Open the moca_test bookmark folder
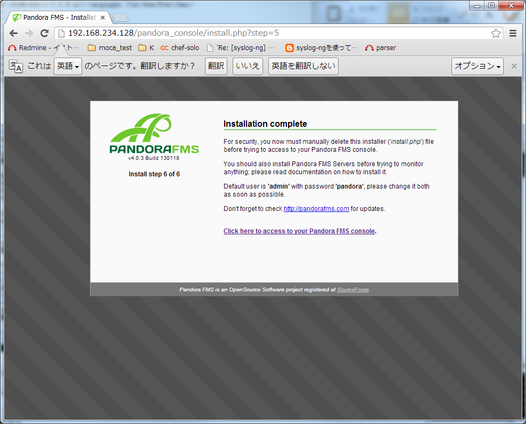Screen dimensions: 526x424 pyautogui.click(x=110, y=48)
